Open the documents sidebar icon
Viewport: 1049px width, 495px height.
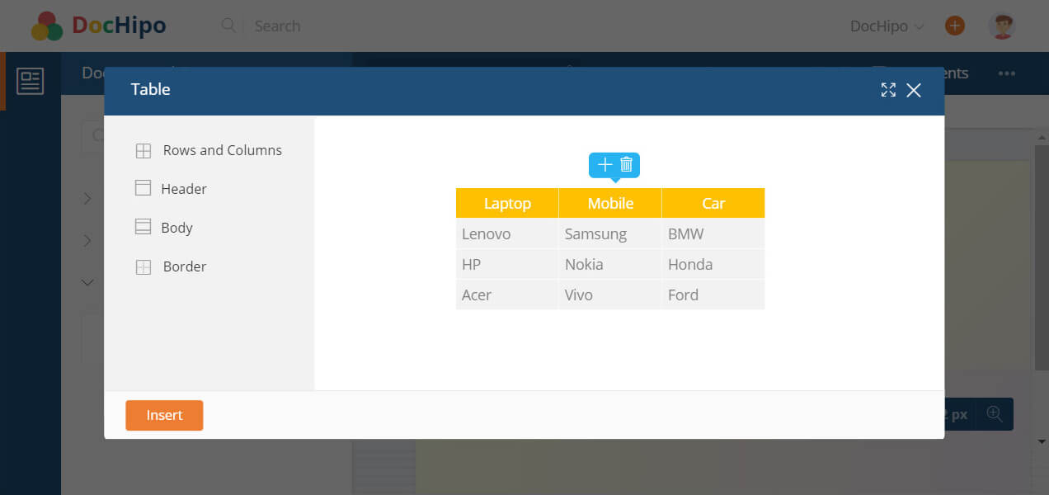pyautogui.click(x=31, y=81)
